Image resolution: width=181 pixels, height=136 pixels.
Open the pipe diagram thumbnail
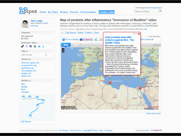coord(37,108)
